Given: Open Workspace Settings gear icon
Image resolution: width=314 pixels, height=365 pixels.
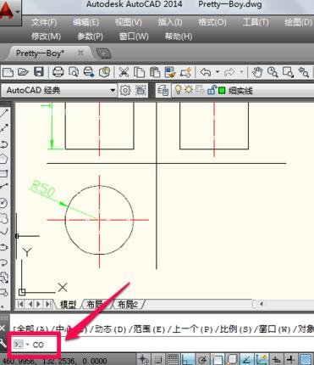Looking at the screenshot, I should (125, 90).
